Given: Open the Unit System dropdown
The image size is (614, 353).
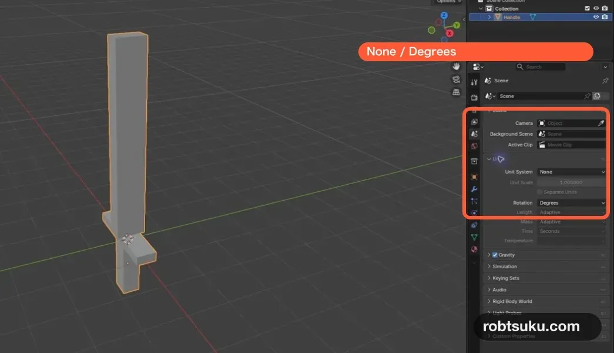Looking at the screenshot, I should point(571,172).
